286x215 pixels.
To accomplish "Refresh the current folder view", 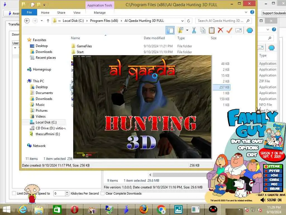I will click(189, 21).
